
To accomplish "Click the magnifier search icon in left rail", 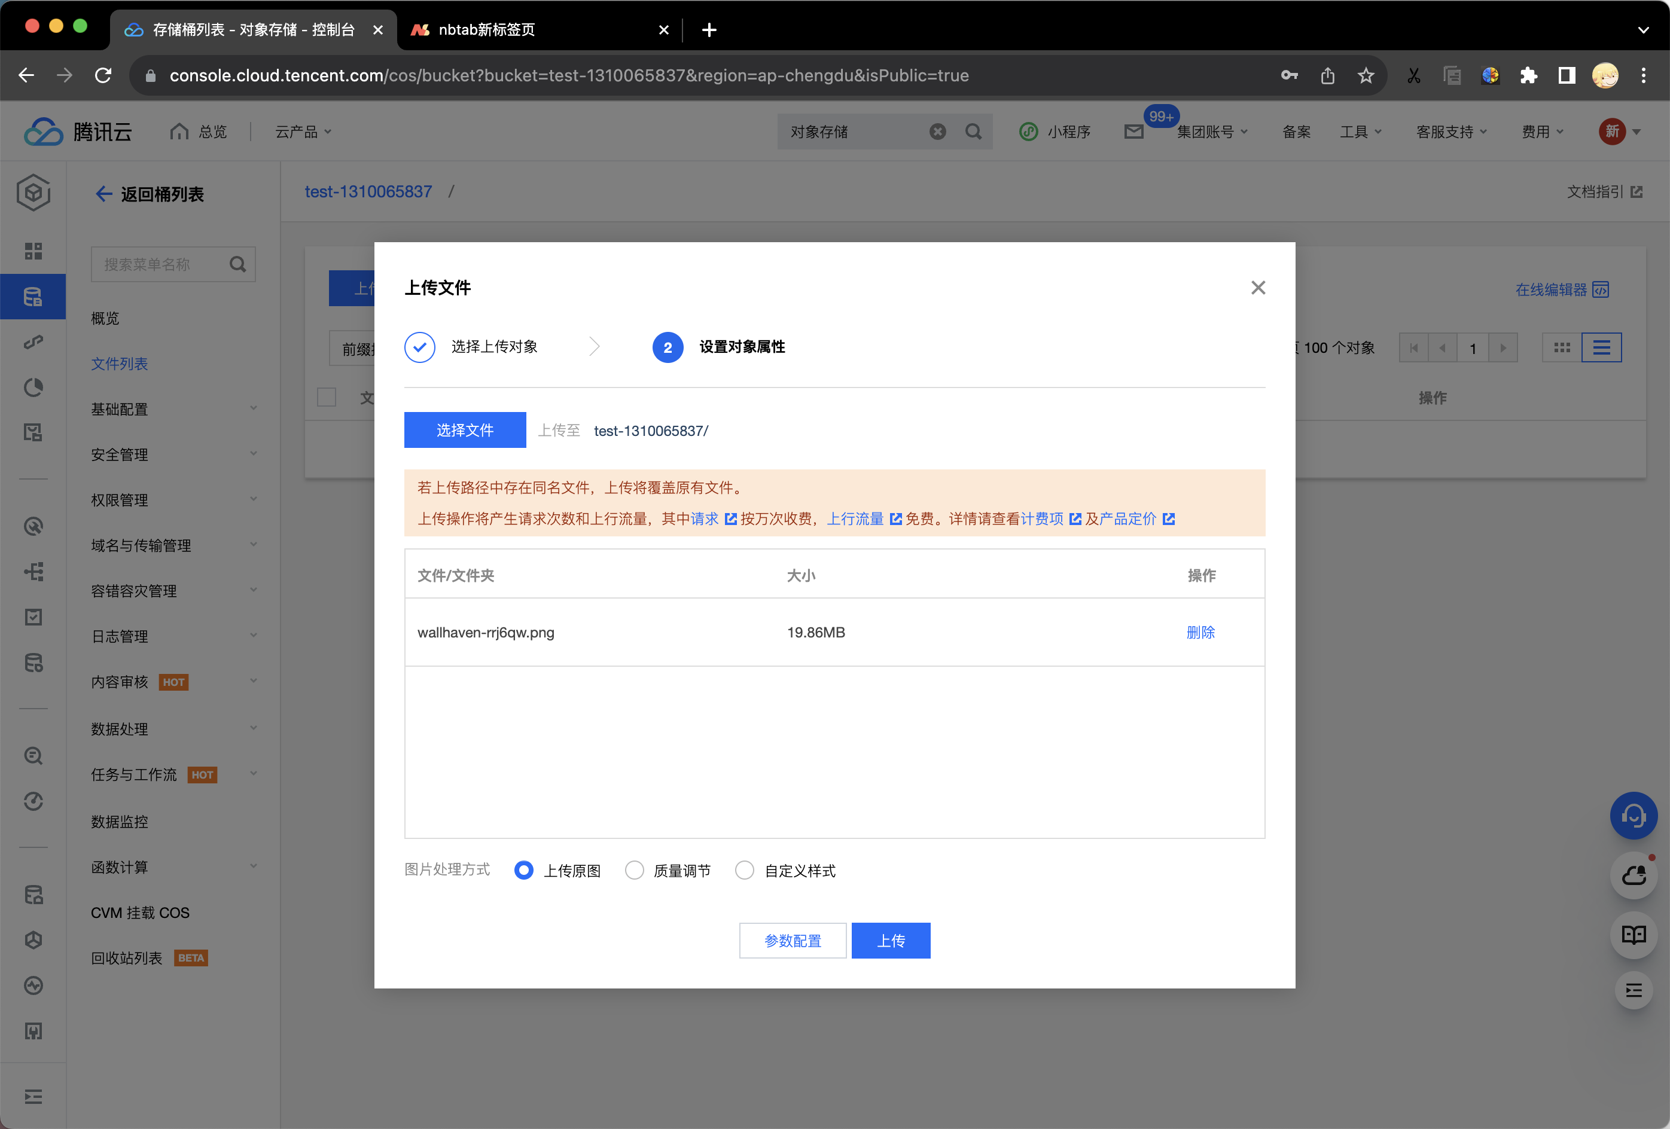I will click(33, 755).
